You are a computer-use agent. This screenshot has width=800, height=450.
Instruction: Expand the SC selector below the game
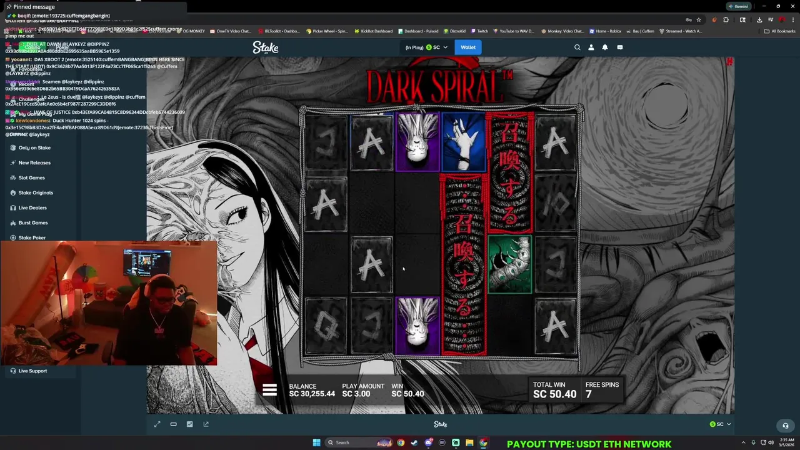720,424
